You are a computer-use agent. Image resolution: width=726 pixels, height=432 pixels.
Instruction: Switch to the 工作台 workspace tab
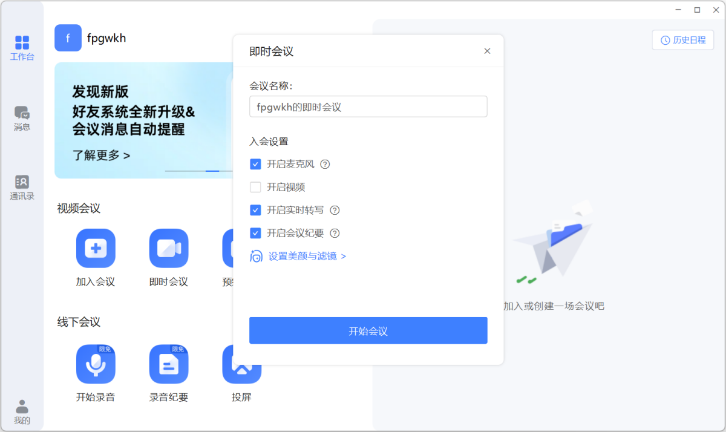pos(22,48)
